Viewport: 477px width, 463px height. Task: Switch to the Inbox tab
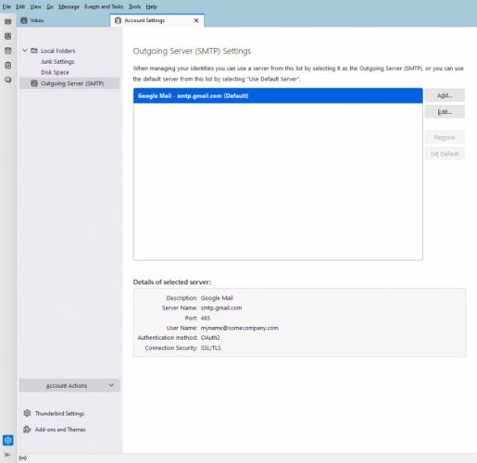click(x=63, y=20)
